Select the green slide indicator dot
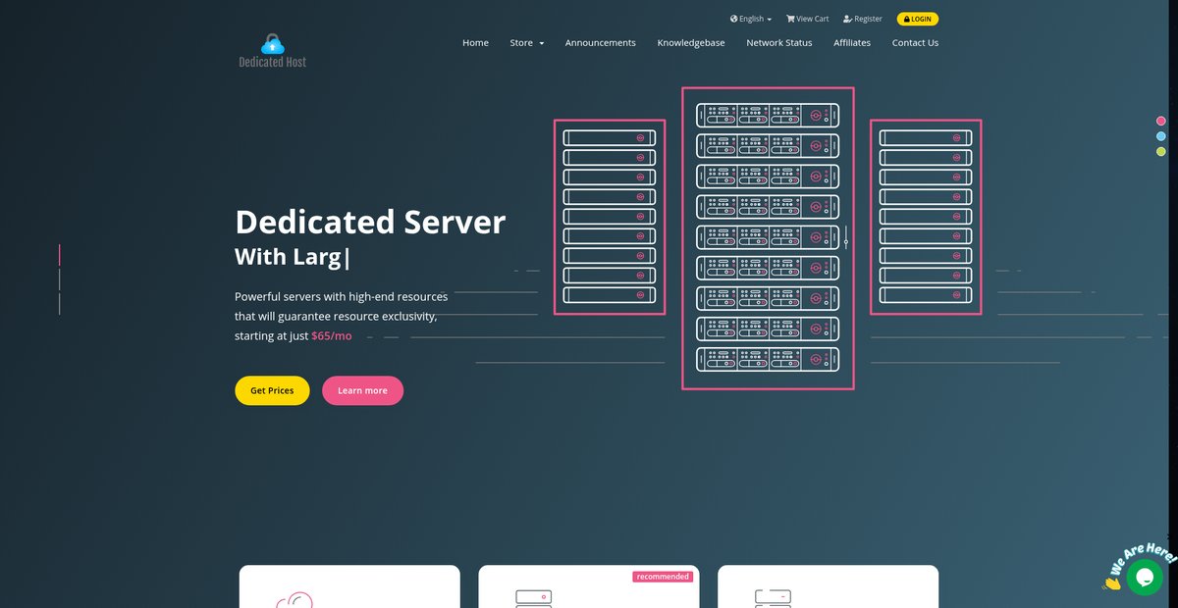 pos(1161,151)
